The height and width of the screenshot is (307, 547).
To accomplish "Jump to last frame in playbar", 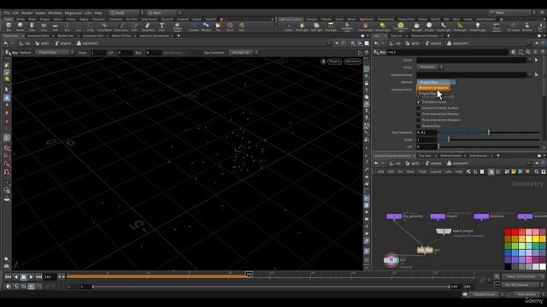I will [38, 276].
